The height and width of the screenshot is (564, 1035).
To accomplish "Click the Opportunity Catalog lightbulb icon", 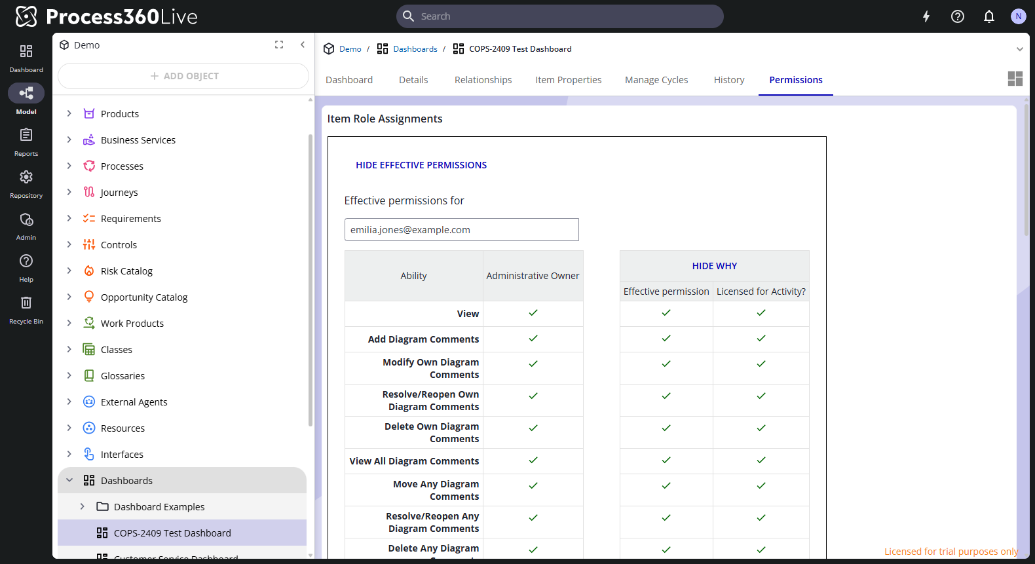I will pos(89,297).
